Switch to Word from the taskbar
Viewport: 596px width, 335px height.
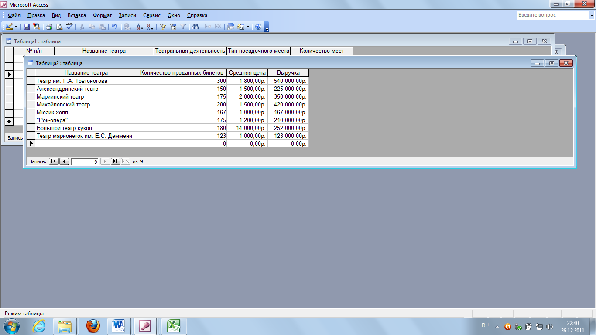119,326
